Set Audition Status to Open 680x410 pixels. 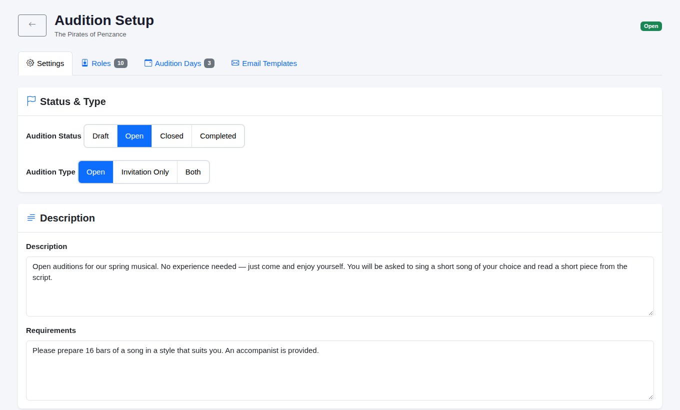point(134,136)
